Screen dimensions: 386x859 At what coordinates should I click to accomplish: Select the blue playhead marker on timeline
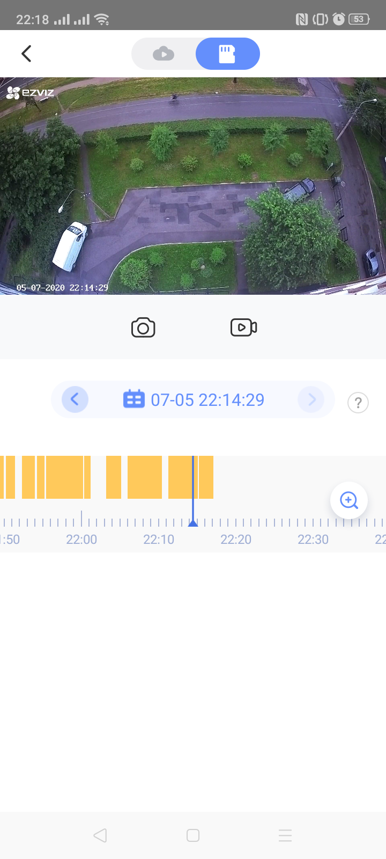click(193, 522)
